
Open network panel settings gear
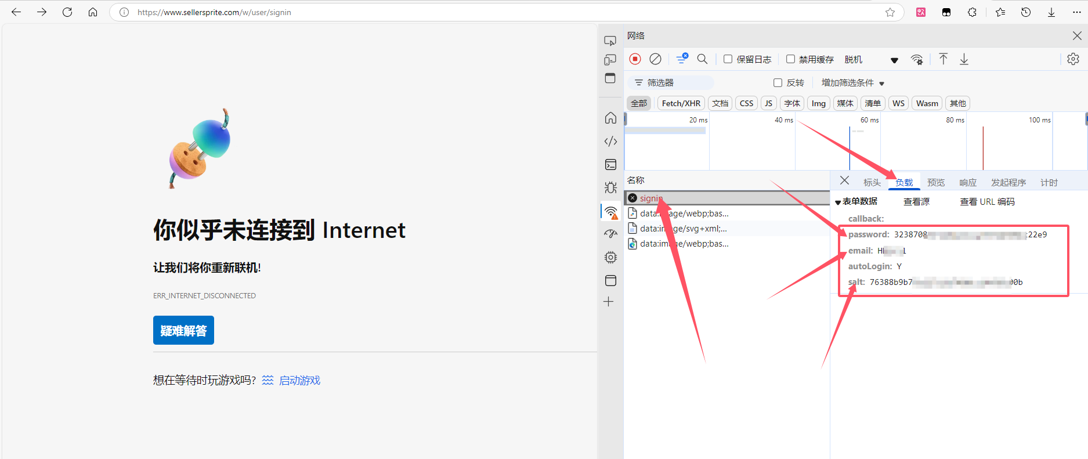pyautogui.click(x=1073, y=59)
